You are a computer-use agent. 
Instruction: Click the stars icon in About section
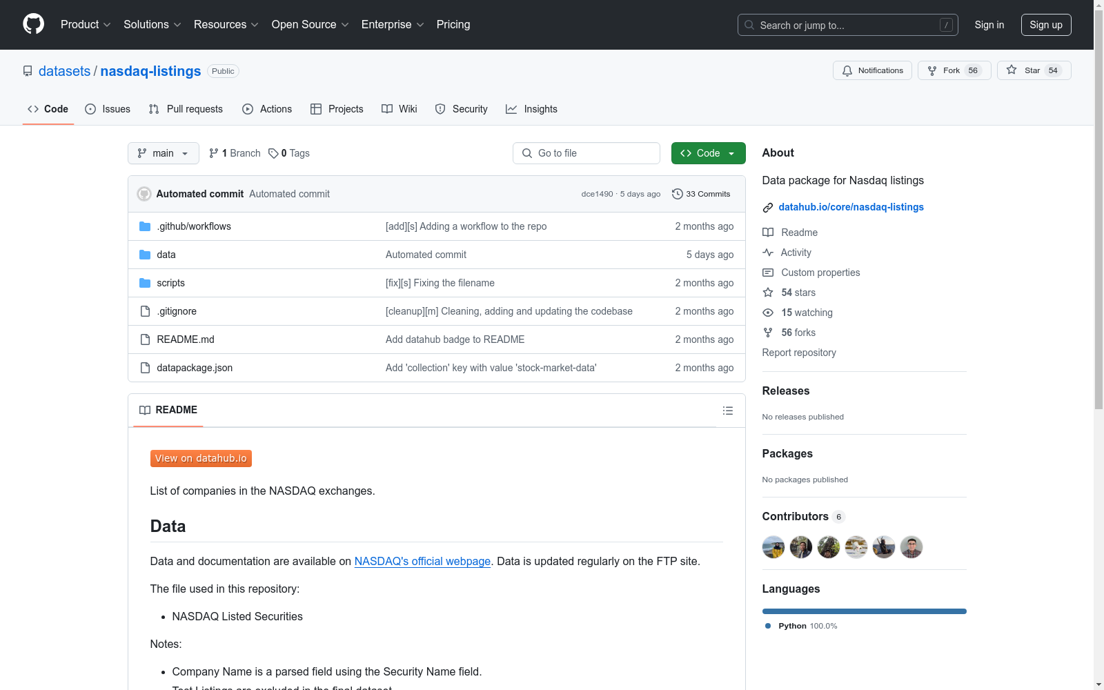tap(768, 293)
